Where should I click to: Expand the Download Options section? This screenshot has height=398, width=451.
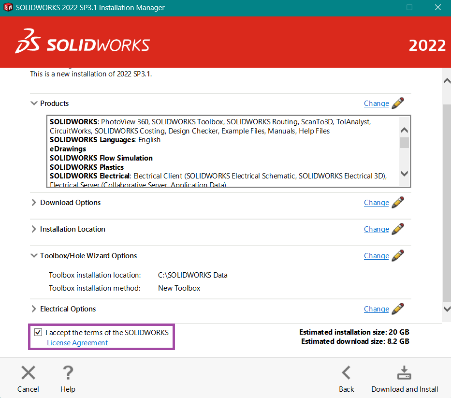point(34,202)
